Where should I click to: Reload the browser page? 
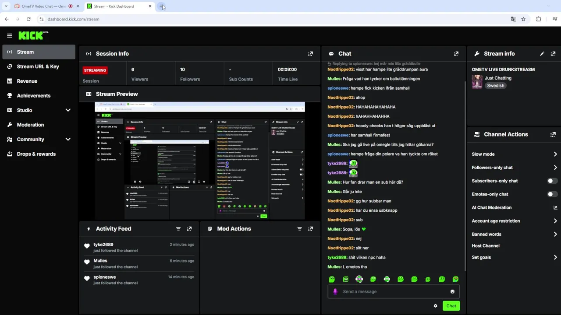click(28, 19)
